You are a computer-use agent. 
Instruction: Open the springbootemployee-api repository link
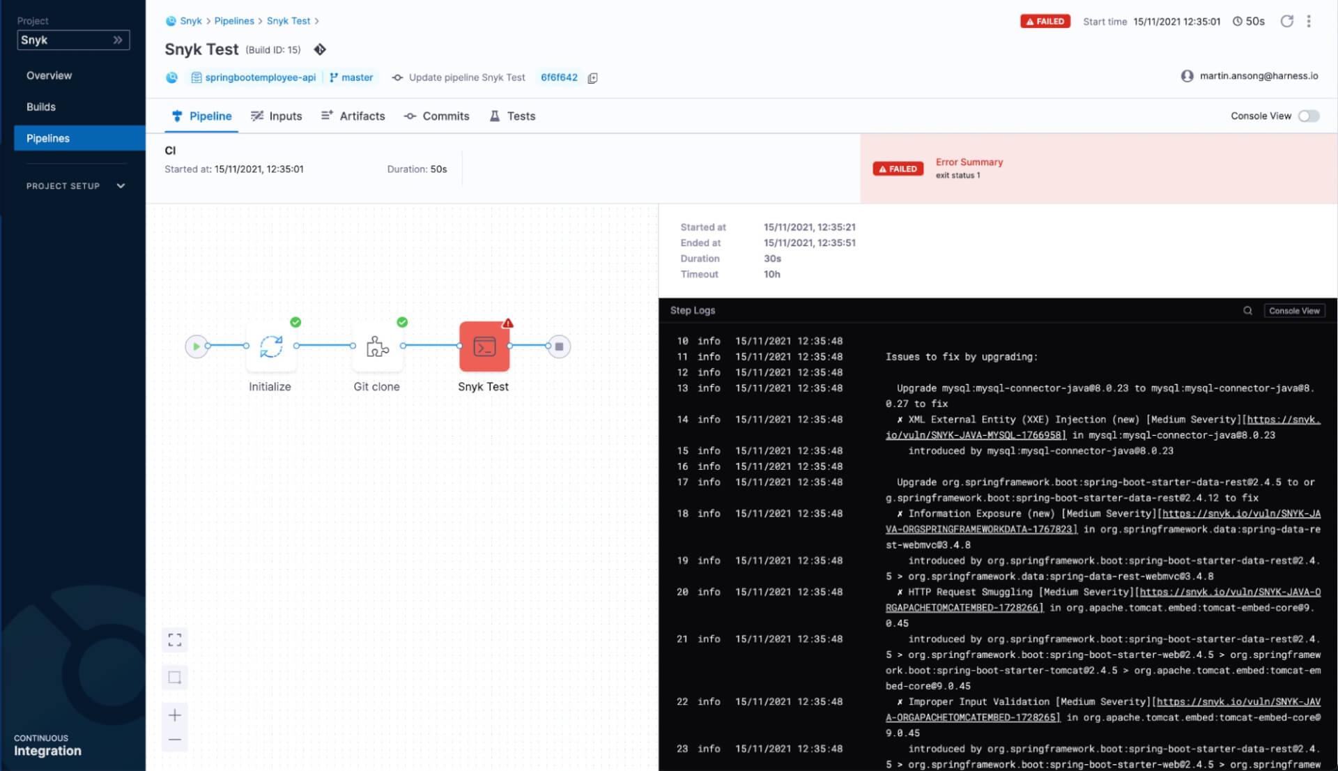[x=254, y=77]
